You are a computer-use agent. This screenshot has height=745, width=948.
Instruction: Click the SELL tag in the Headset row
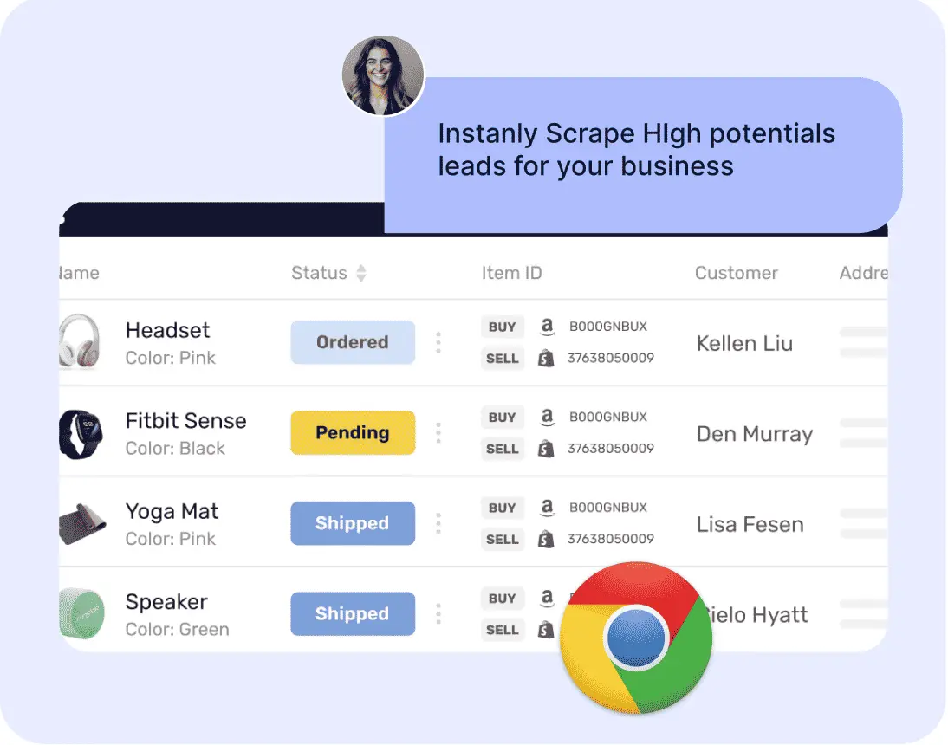coord(503,359)
